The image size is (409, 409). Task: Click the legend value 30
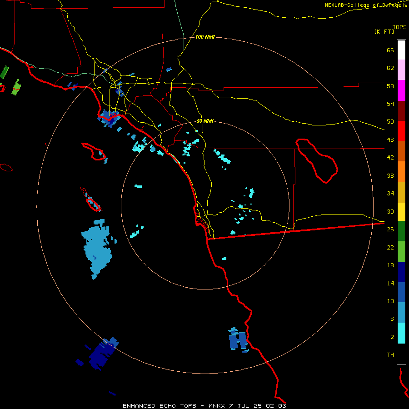(390, 211)
